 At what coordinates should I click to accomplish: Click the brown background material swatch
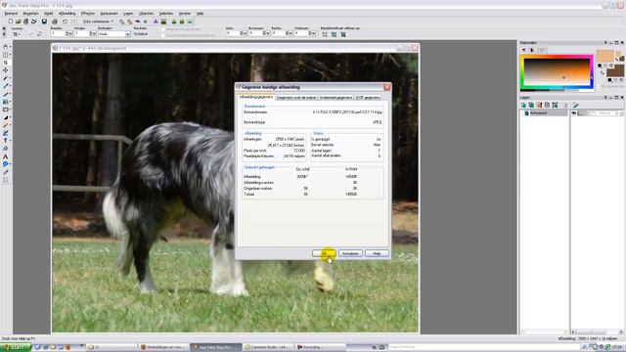pos(615,70)
